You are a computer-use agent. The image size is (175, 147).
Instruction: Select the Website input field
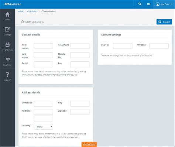[x=159, y=46]
